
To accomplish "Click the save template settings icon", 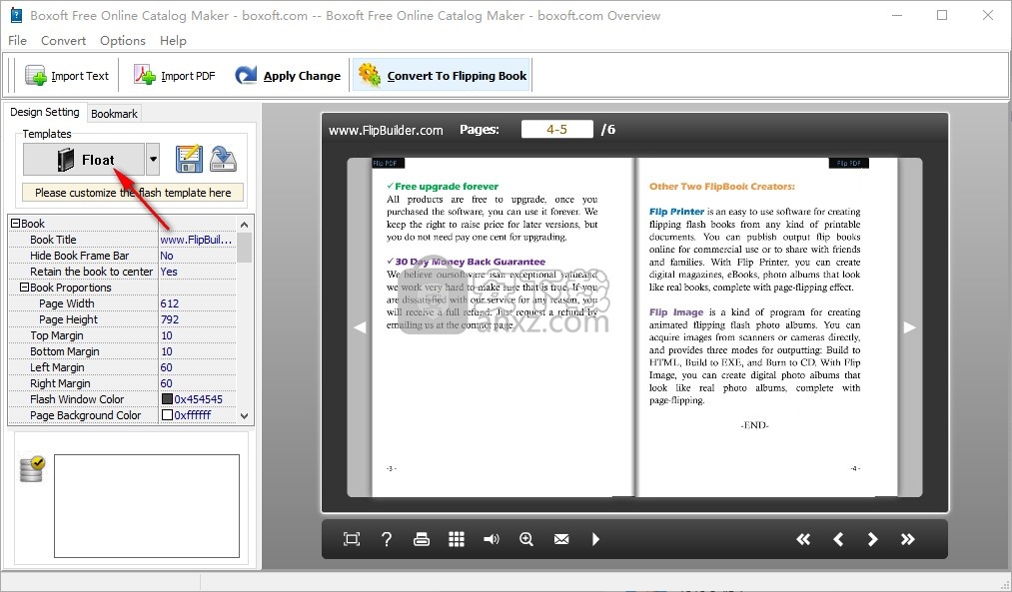I will tap(189, 160).
